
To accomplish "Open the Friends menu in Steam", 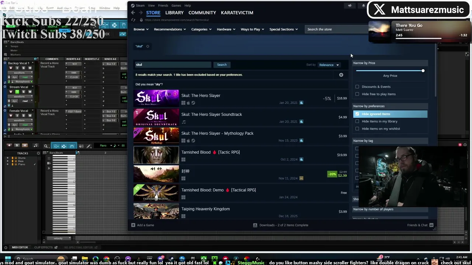I will 163,6.
